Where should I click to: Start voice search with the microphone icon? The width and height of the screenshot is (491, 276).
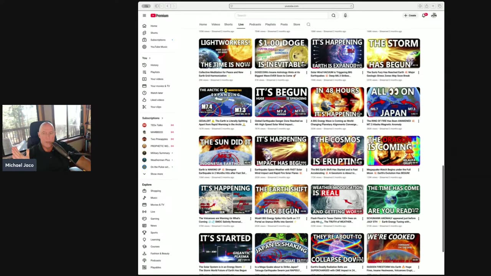click(345, 15)
